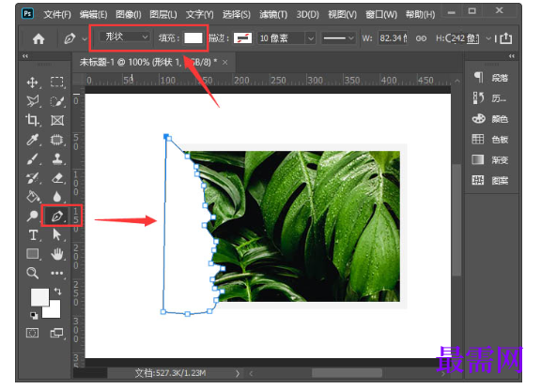Select the Eraser tool

[57, 178]
